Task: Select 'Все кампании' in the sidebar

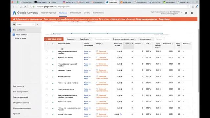Action: pos(26,30)
